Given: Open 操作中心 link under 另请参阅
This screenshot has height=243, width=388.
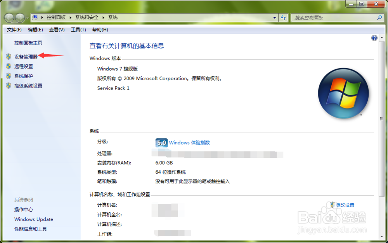Looking at the screenshot, I should (x=24, y=210).
